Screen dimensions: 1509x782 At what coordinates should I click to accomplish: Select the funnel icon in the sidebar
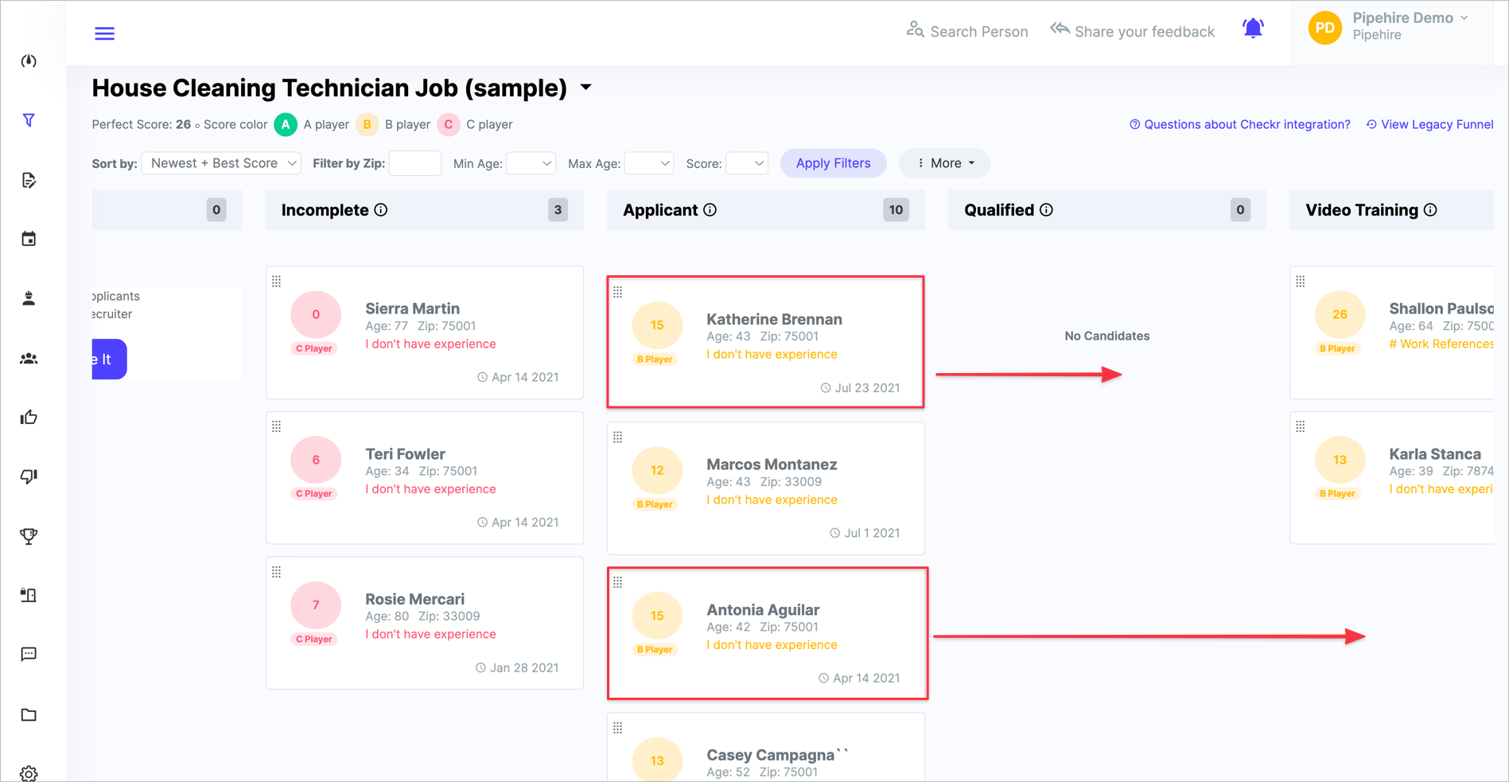point(29,120)
